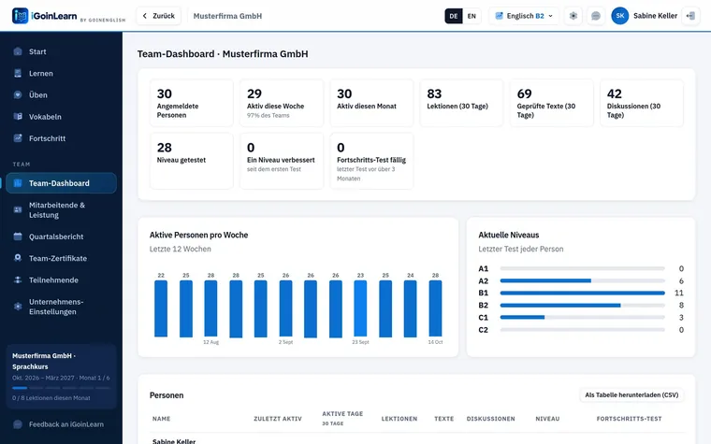
Task: Open the Englisch B2 course dropdown
Action: click(524, 16)
